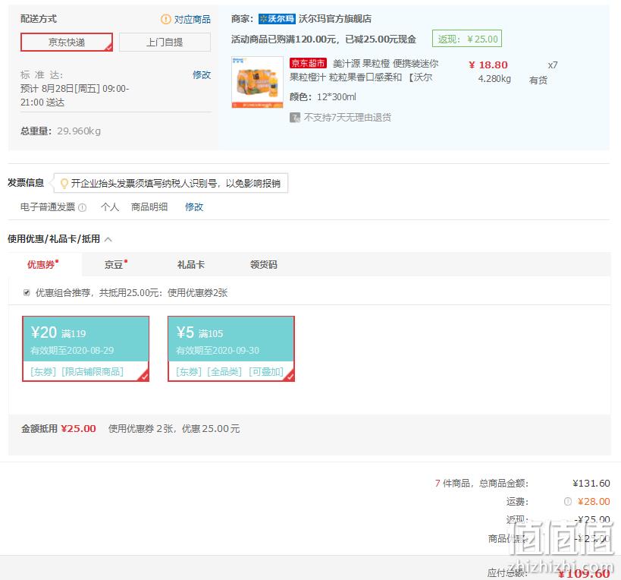Click the no 7-day return icon
Image resolution: width=621 pixels, height=580 pixels.
295,118
